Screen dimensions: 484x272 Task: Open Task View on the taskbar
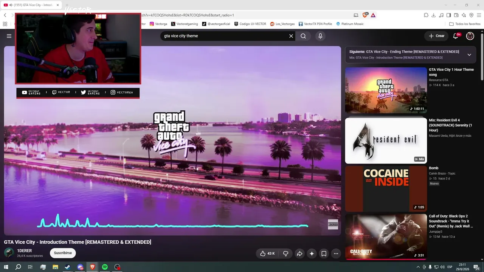click(30, 267)
